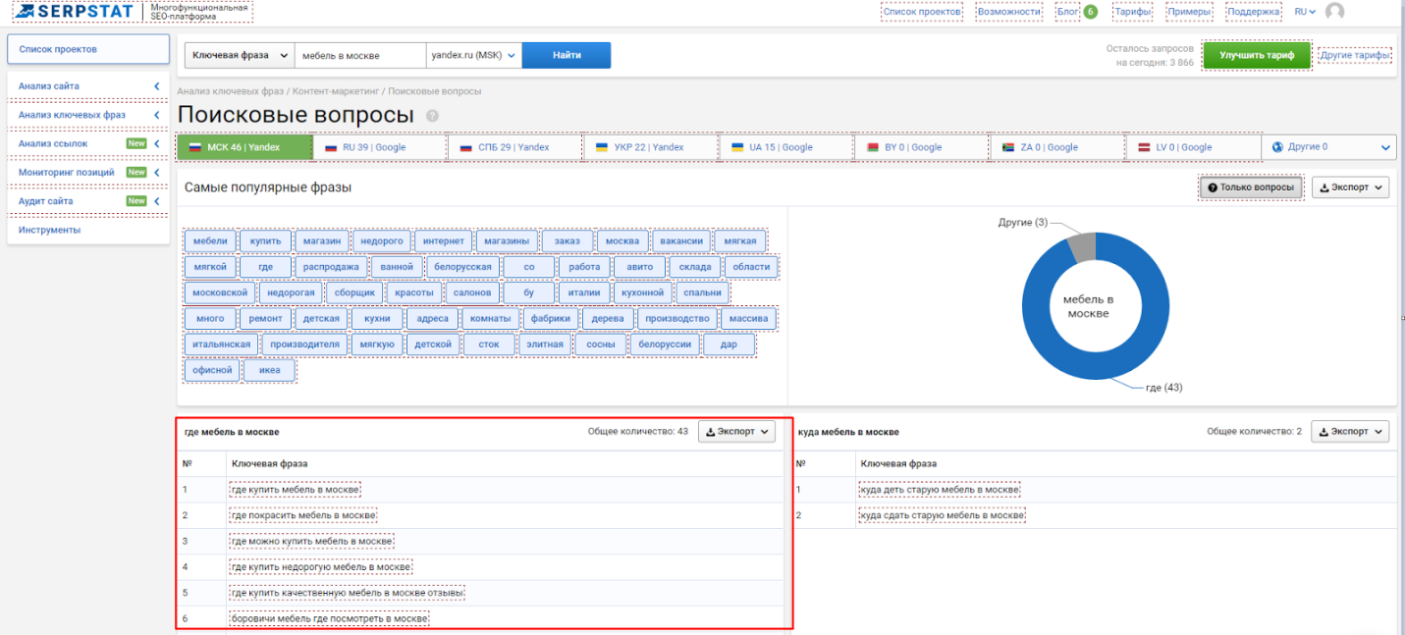The width and height of the screenshot is (1405, 635).
Task: Click the Serpstat logo
Action: pos(78,12)
